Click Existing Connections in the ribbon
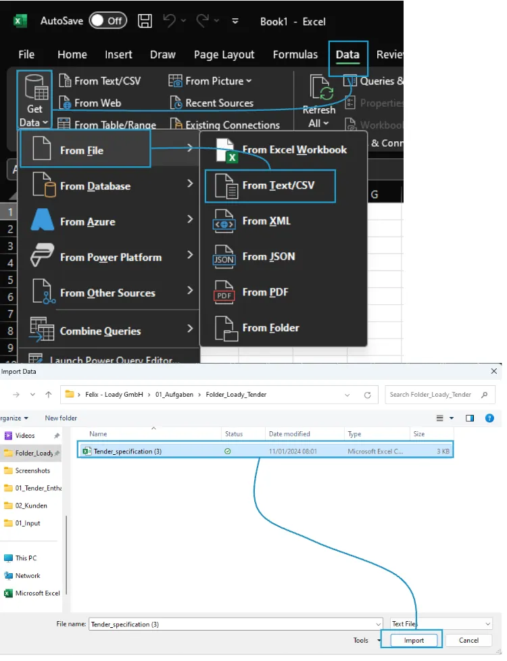 [225, 125]
